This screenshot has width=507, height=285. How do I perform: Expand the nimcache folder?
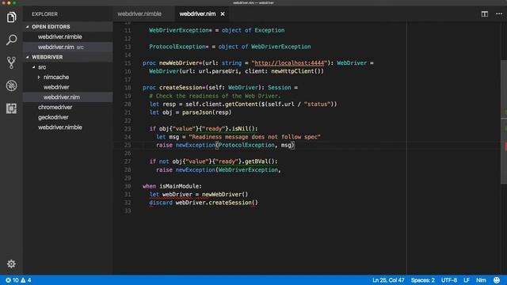point(39,78)
